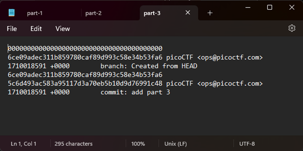Change the Unix (LF) line ending
Image resolution: width=303 pixels, height=151 pixels.
click(x=175, y=144)
